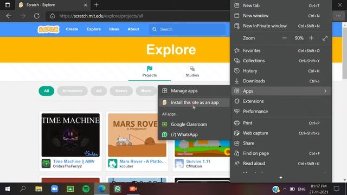
Task: Zoom in with the plus button
Action: coord(311,38)
